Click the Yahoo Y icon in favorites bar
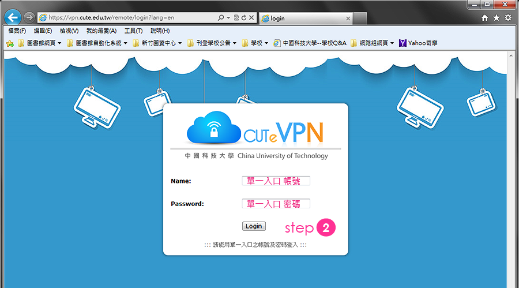 pyautogui.click(x=402, y=43)
